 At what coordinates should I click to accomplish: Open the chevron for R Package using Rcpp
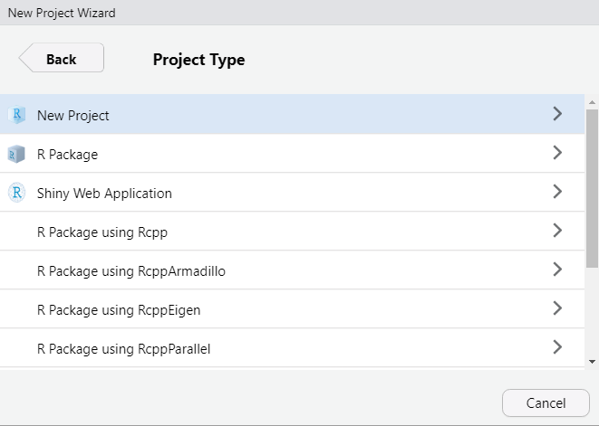click(557, 231)
